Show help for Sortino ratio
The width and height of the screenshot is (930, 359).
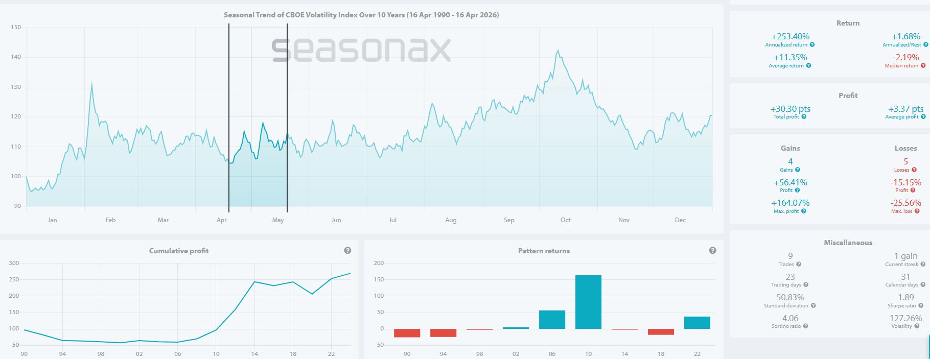[806, 326]
